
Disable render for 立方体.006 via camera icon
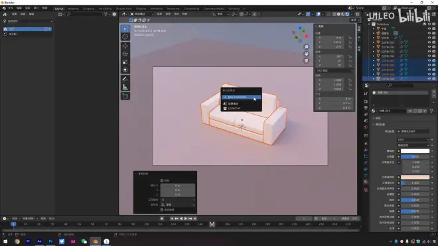pos(434,65)
